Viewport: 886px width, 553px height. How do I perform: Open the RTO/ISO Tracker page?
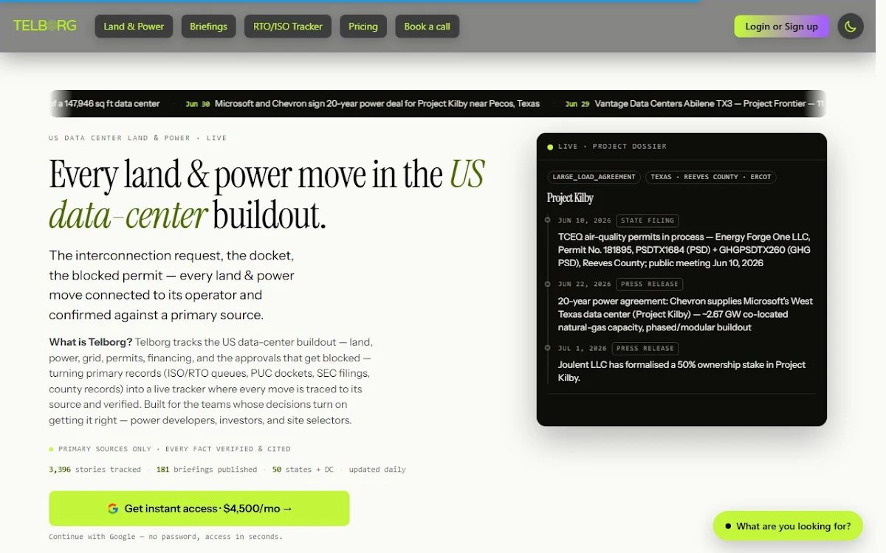288,27
